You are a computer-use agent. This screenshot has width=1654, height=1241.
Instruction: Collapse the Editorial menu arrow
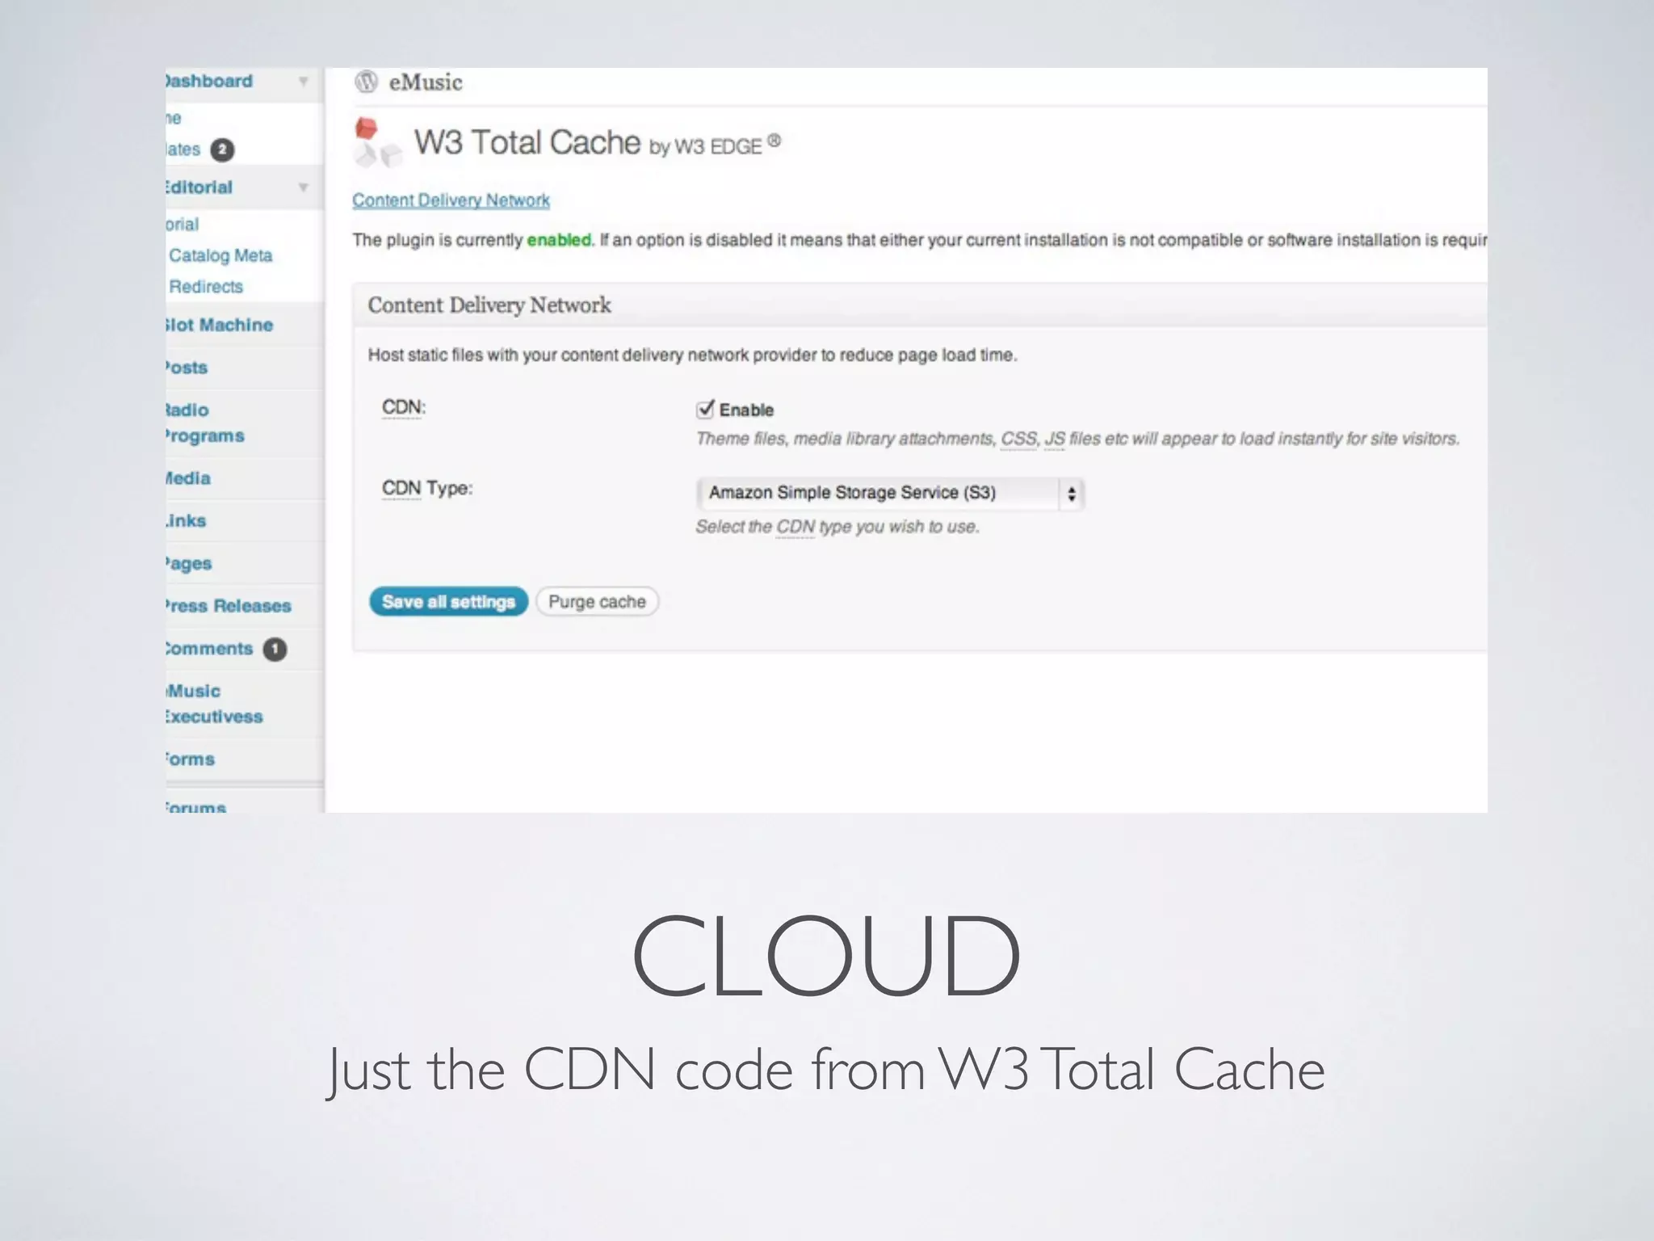coord(304,187)
